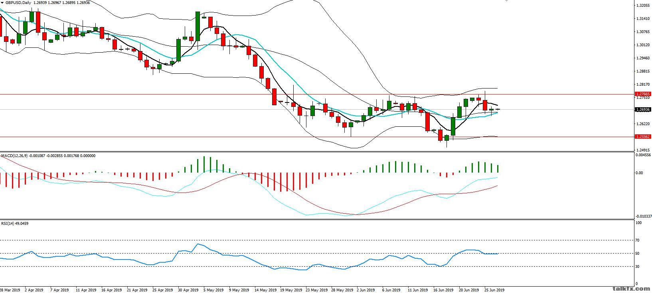Click the OHLC values 1.26939 1.26967 1.26895 1.26936
This screenshot has width=652, height=293.
point(62,2)
